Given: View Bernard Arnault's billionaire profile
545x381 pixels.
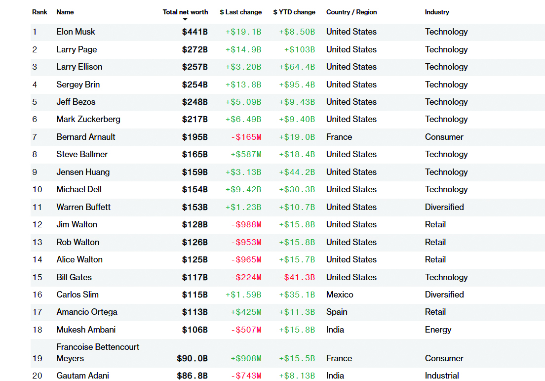Looking at the screenshot, I should pos(86,137).
